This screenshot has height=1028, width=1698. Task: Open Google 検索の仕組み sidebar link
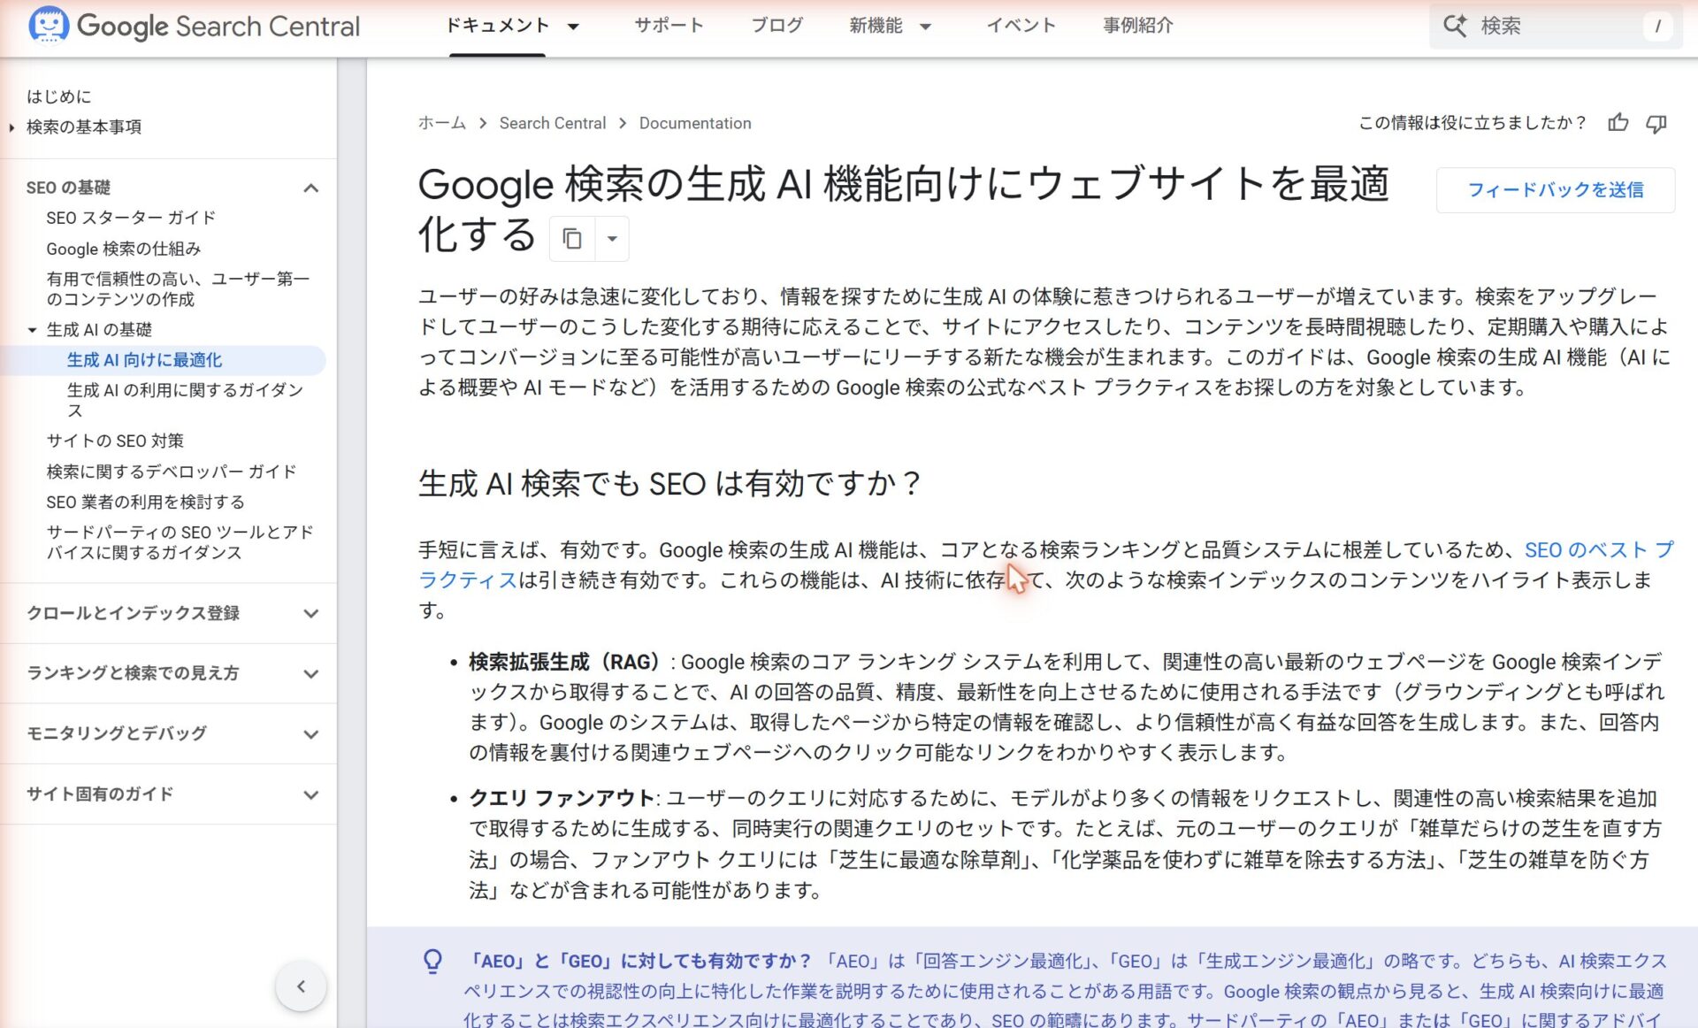(x=124, y=249)
